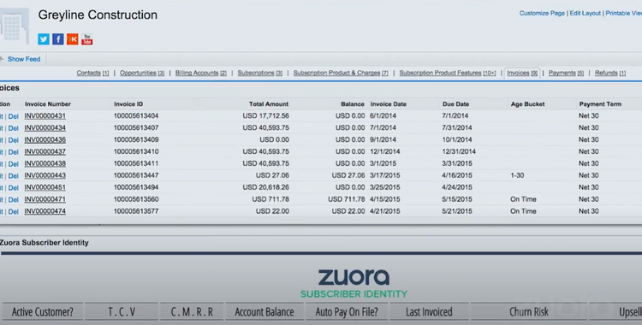Viewport: 642px width, 325px height.
Task: Click the Age Bucket column header
Action: [x=528, y=104]
